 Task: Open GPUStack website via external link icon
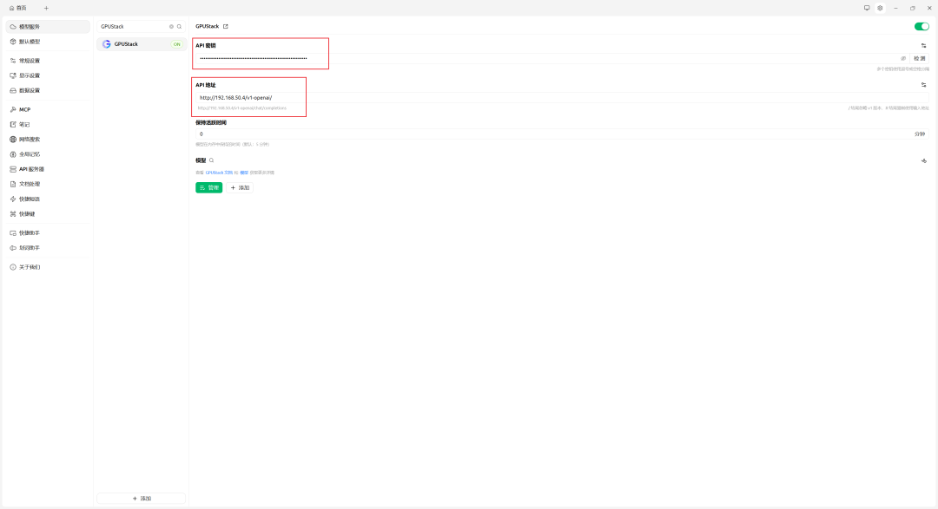tap(224, 26)
